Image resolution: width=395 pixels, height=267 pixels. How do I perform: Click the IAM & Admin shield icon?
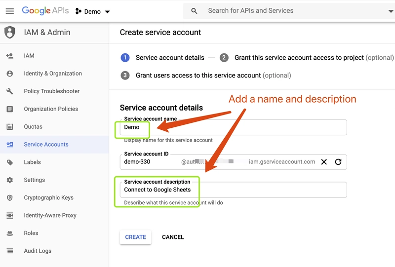pos(9,33)
